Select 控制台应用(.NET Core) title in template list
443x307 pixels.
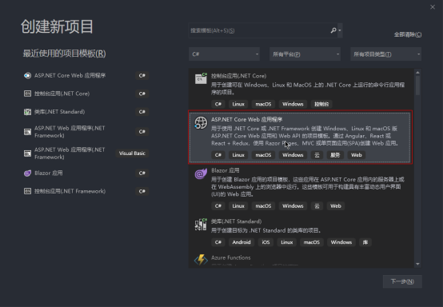pos(239,76)
